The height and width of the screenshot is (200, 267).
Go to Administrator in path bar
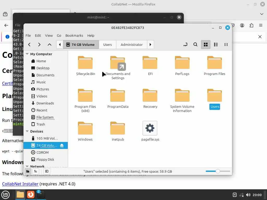pyautogui.click(x=132, y=45)
